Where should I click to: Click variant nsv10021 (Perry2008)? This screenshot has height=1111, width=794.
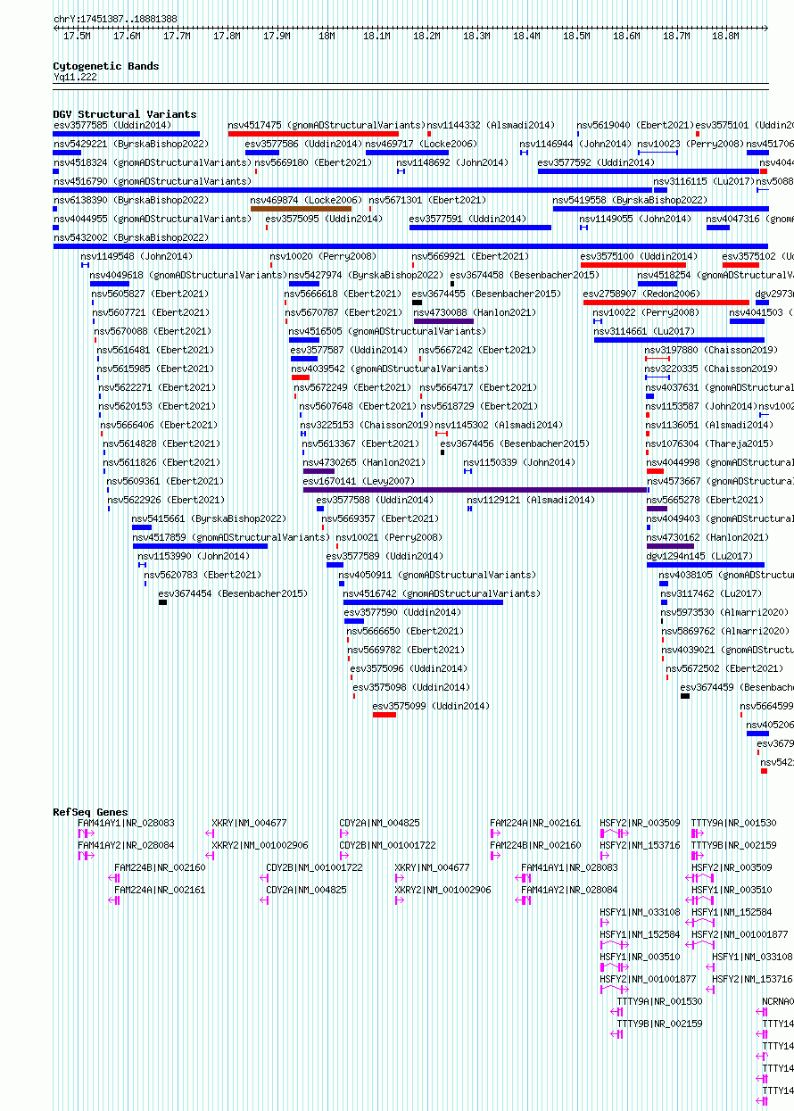pos(389,537)
